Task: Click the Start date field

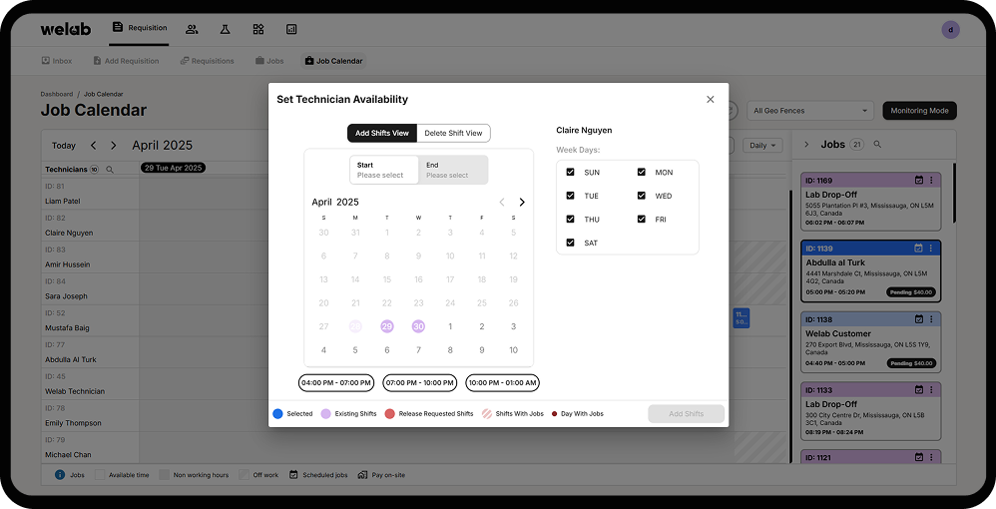Action: pyautogui.click(x=383, y=170)
